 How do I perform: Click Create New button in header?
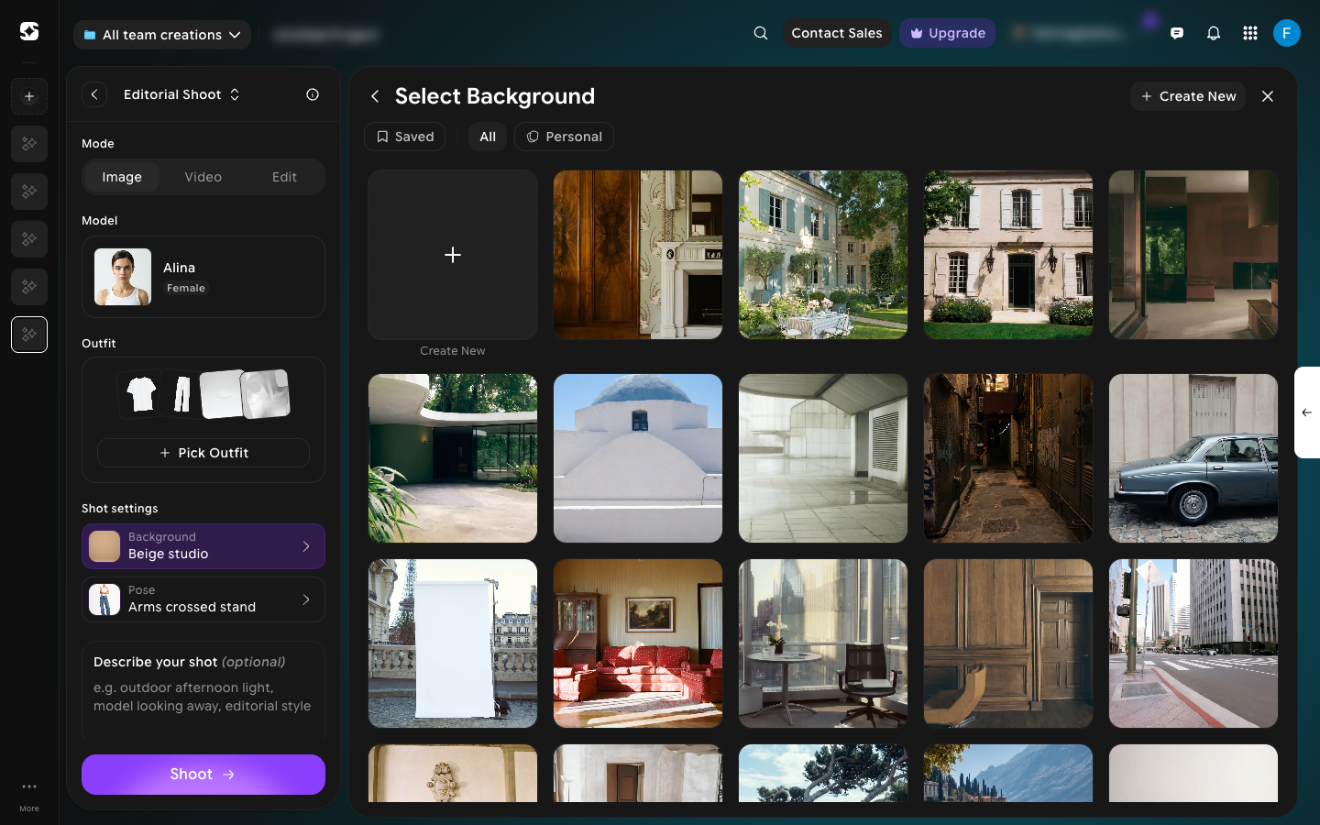click(1188, 96)
